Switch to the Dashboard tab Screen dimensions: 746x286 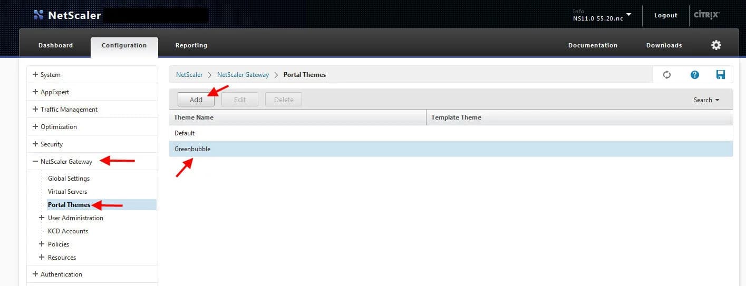[x=55, y=45]
